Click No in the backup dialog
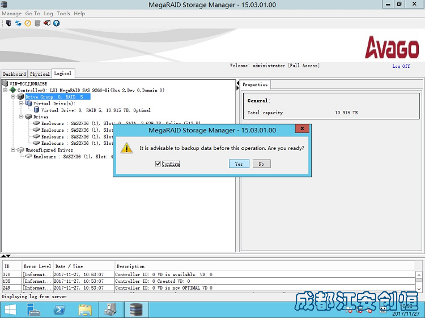Viewport: 425px width, 318px height. 261,164
